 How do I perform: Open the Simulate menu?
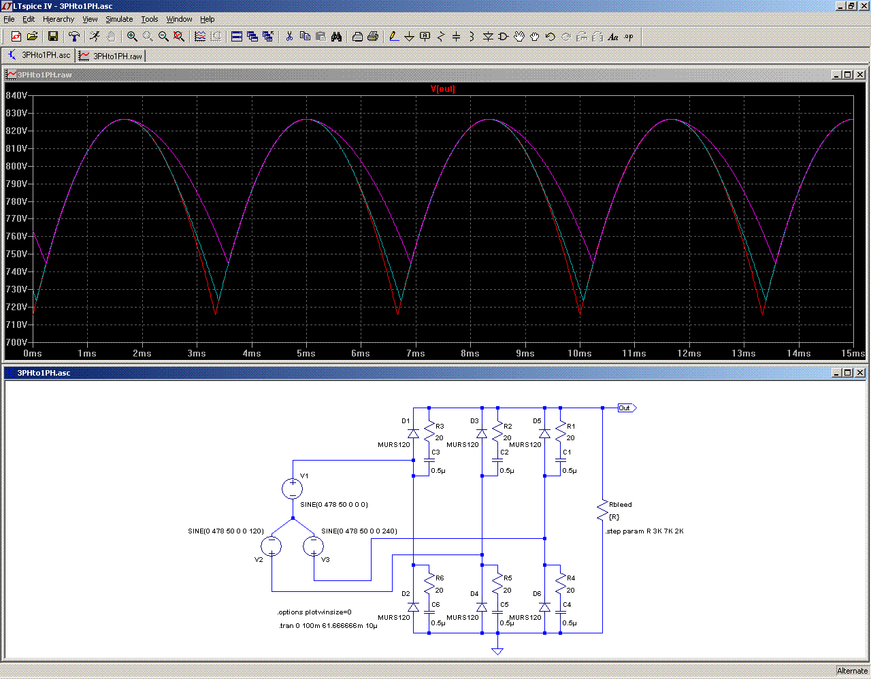119,19
